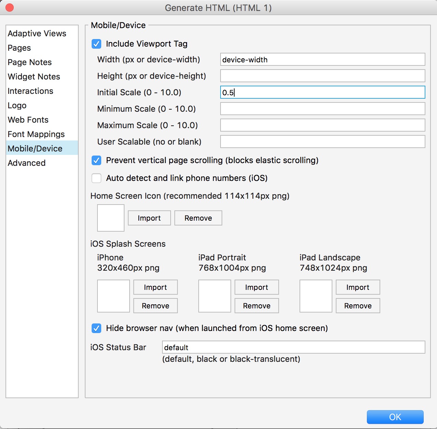Click the Home Screen Icon preview box

(111, 218)
